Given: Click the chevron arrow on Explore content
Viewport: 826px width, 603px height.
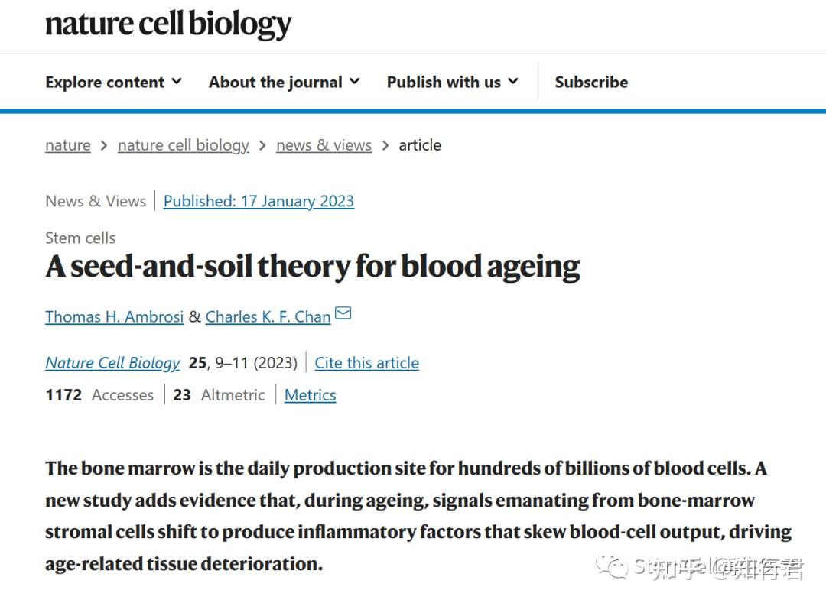Looking at the screenshot, I should coord(177,82).
